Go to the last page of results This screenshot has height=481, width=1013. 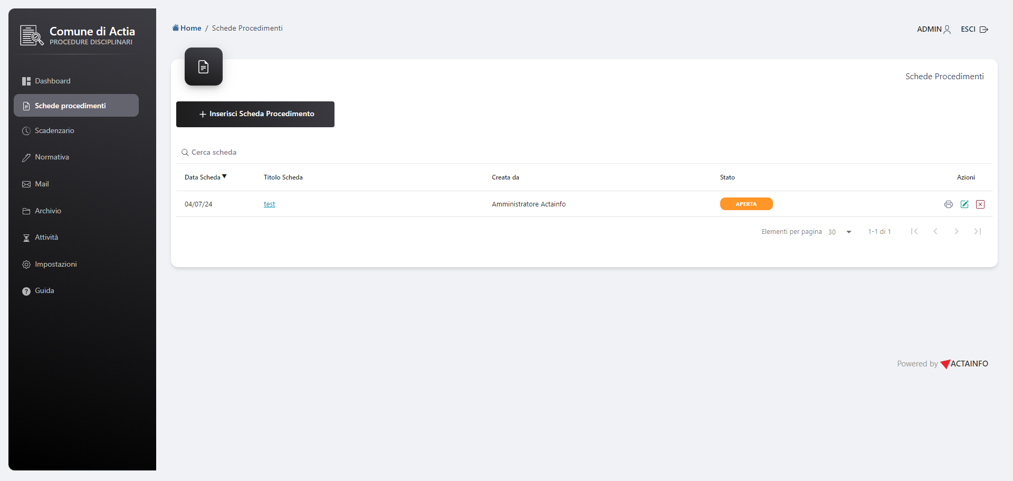click(977, 231)
